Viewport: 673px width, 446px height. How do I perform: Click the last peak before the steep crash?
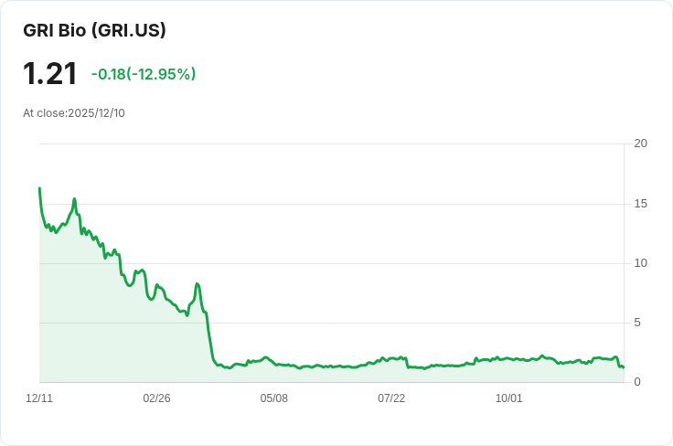198,284
